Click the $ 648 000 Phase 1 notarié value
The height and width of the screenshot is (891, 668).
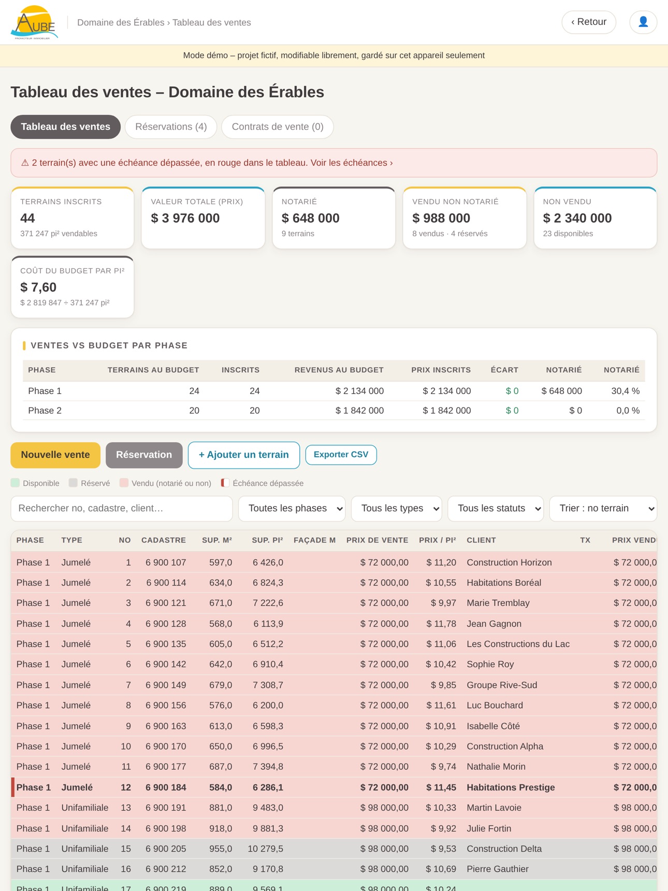pyautogui.click(x=561, y=391)
